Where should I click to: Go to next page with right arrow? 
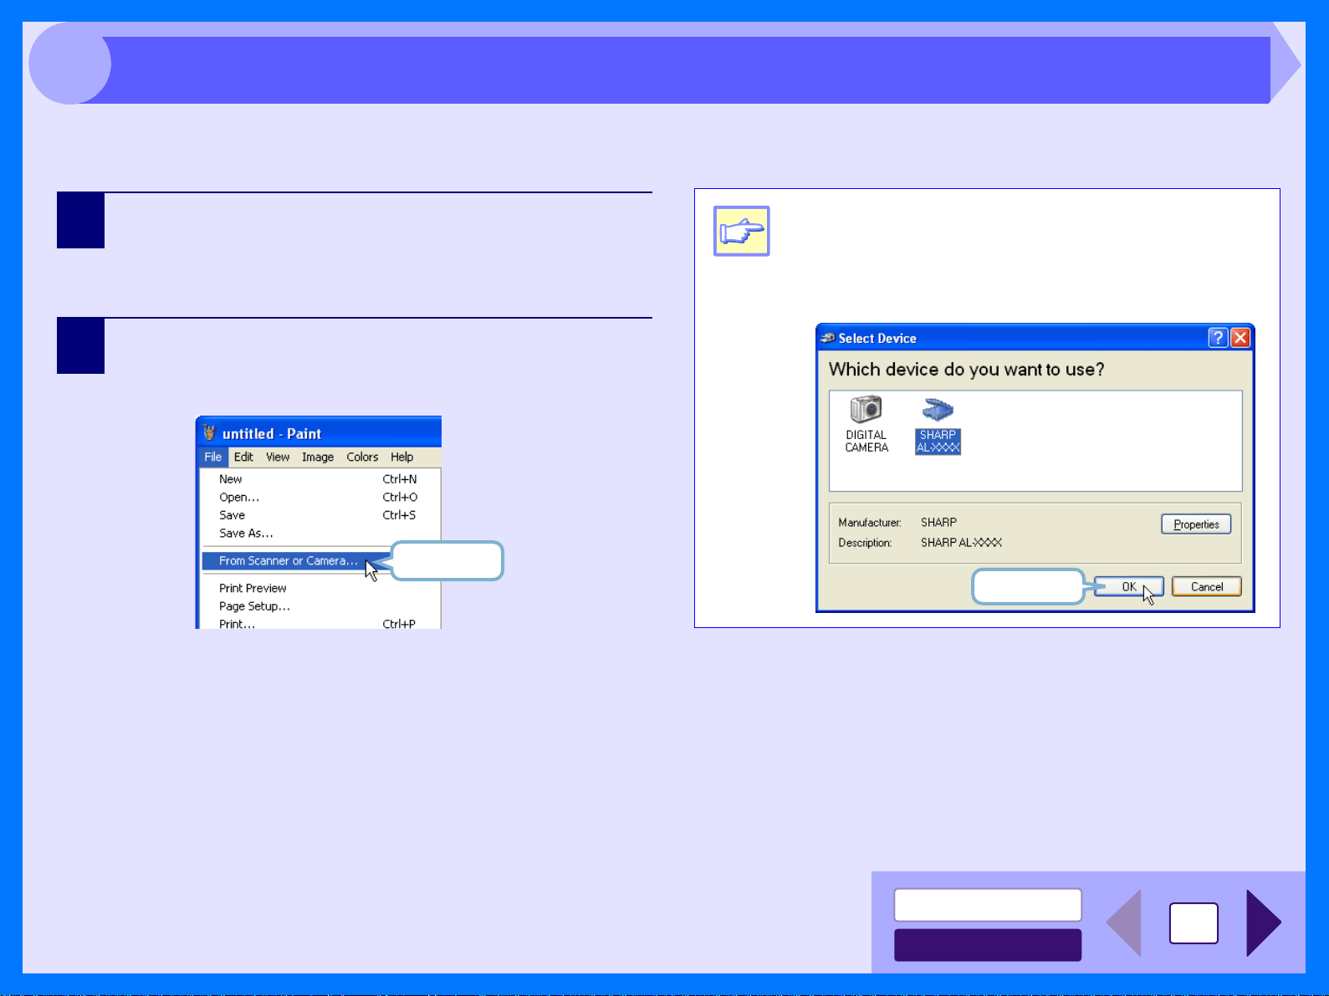click(x=1263, y=922)
